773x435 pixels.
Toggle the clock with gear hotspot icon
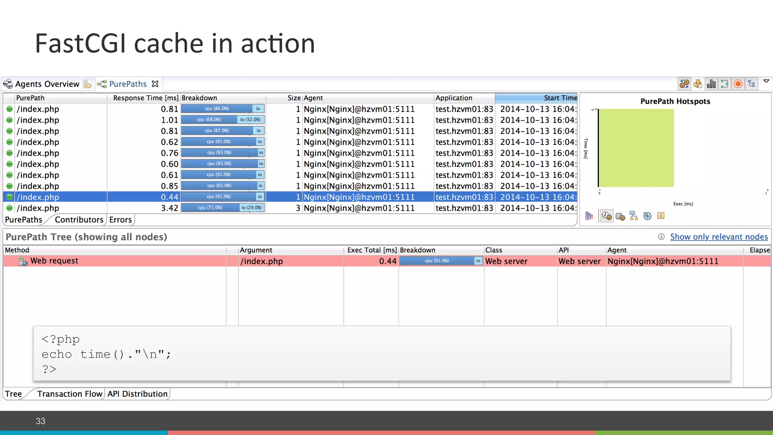(x=607, y=216)
